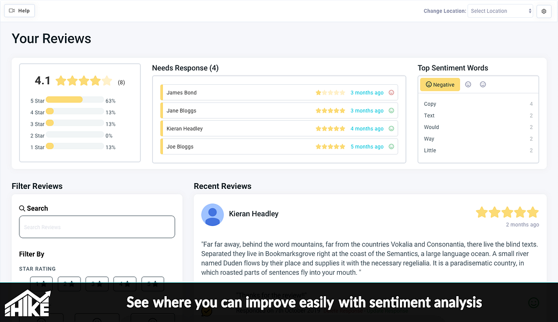The image size is (558, 322).
Task: Open Joe Bloggs review needing response
Action: tap(279, 147)
